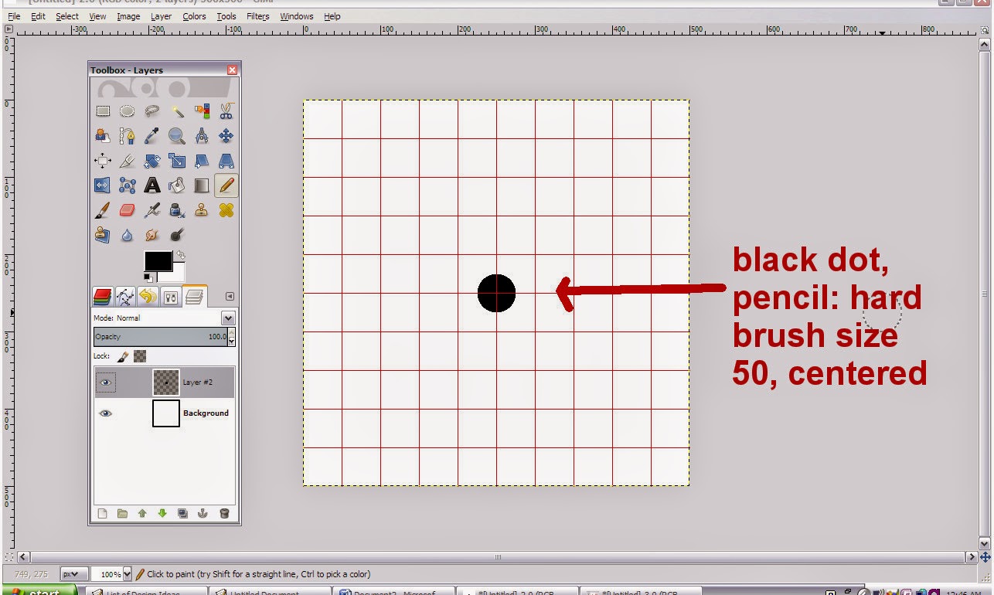This screenshot has width=994, height=595.
Task: Select the Perspective Clone tool
Action: [103, 234]
